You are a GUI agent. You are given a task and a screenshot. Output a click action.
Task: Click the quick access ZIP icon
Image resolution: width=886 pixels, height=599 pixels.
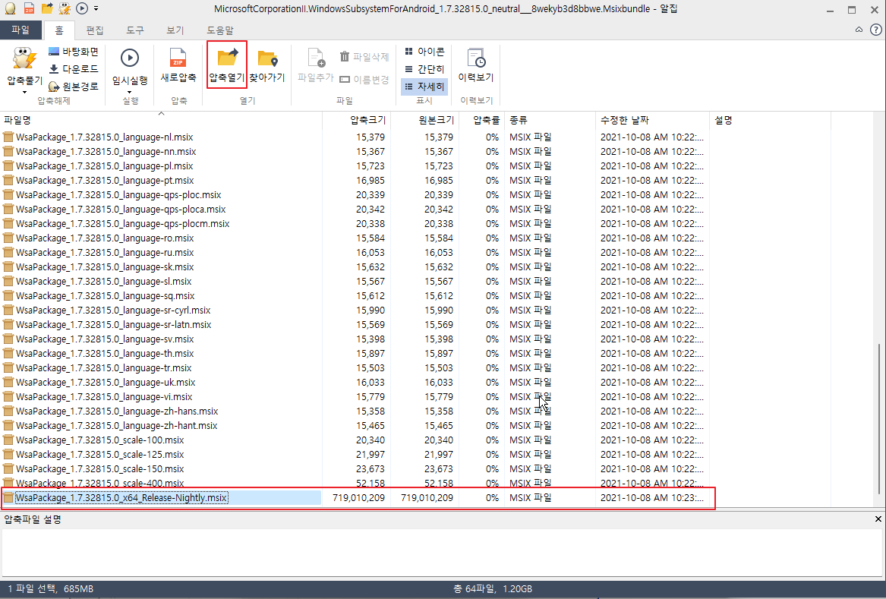point(29,8)
